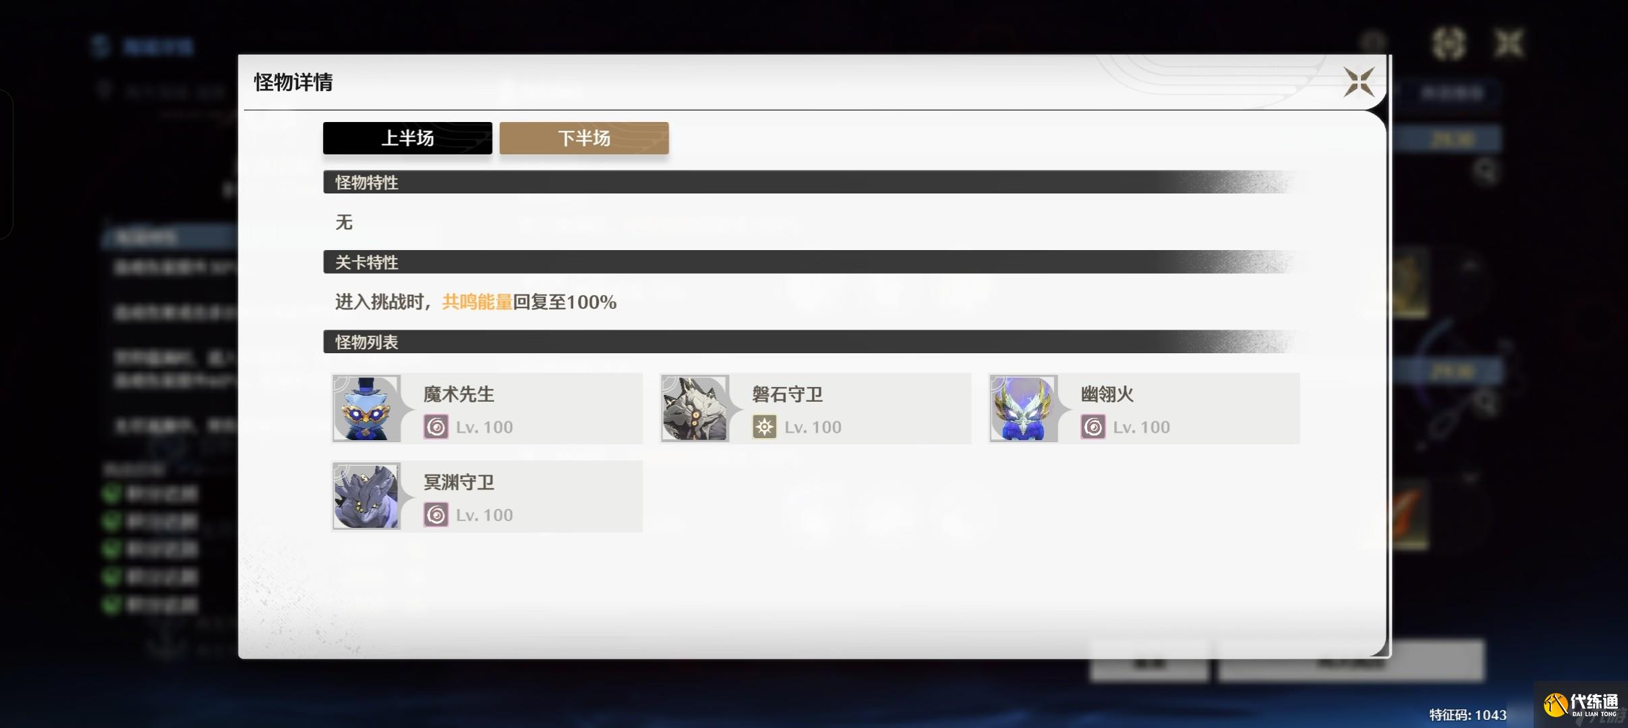Close the 怪物详情 dialog

pos(1358,82)
